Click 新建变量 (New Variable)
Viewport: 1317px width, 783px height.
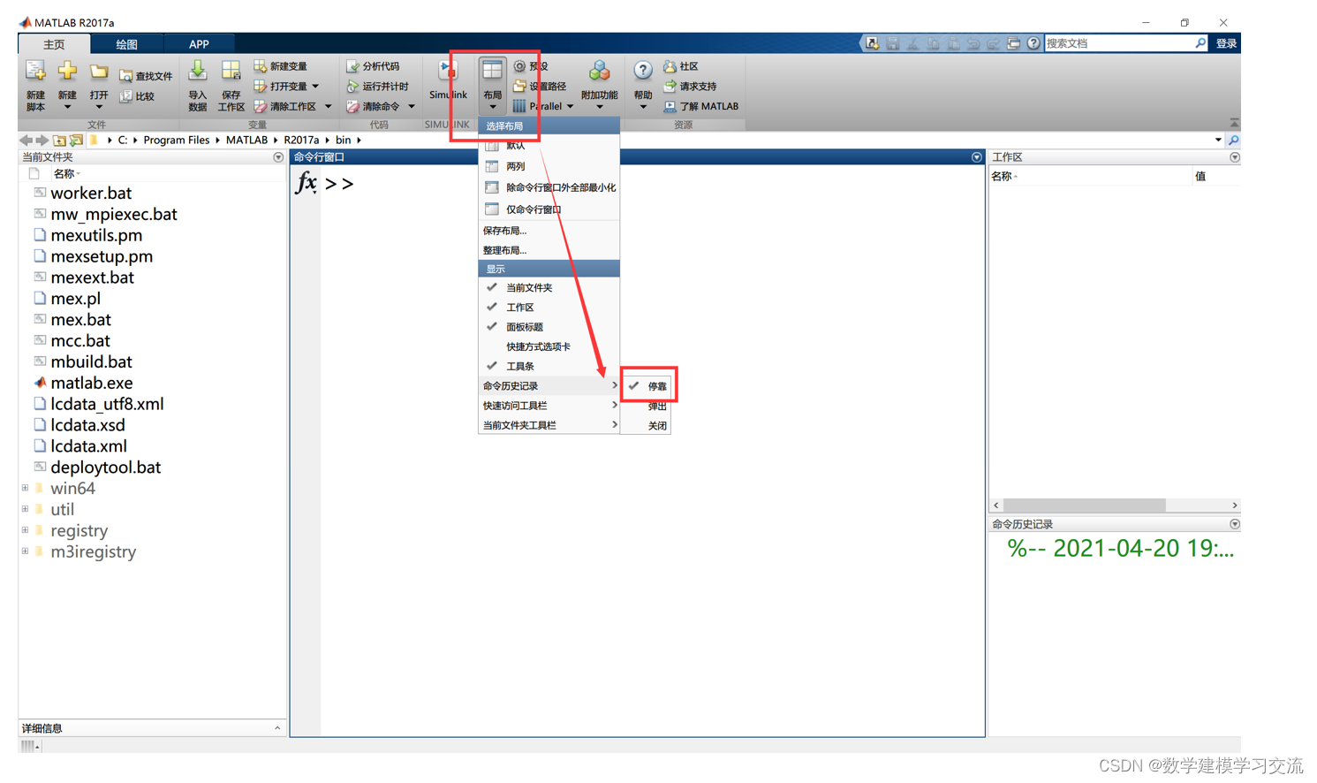coord(281,66)
